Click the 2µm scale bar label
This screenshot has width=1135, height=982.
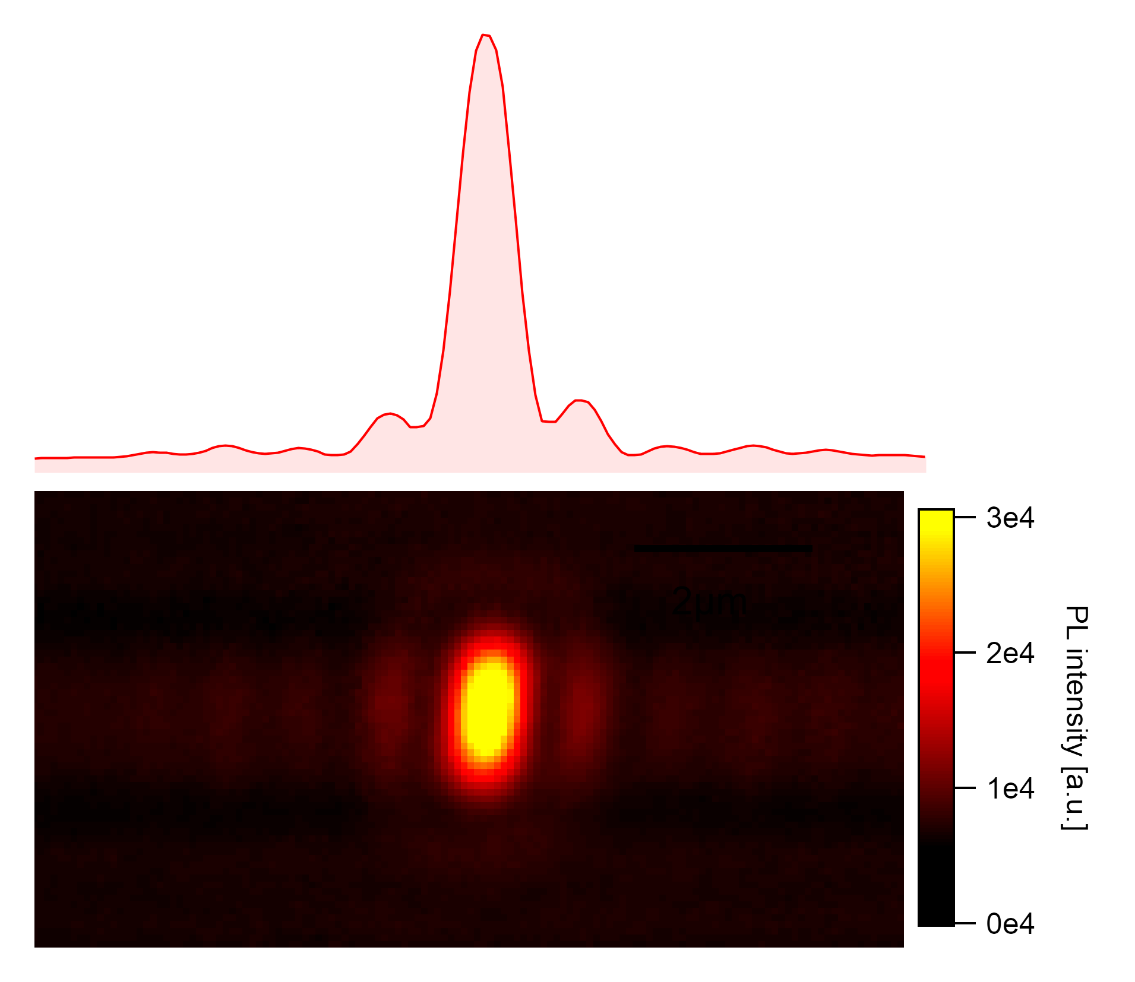click(x=710, y=602)
